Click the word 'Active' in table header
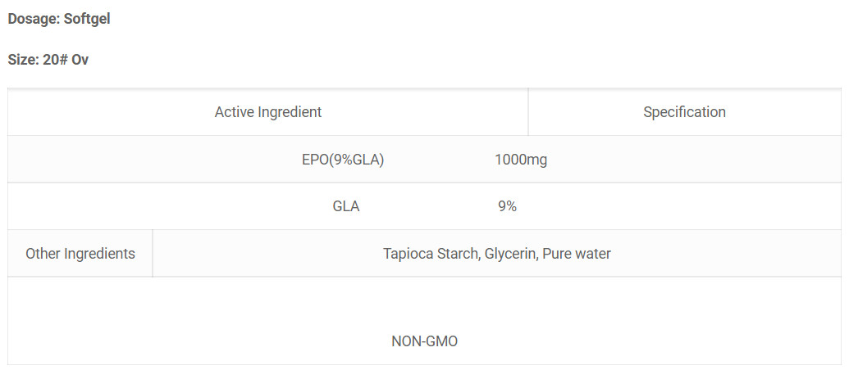849x379 pixels. tap(235, 112)
